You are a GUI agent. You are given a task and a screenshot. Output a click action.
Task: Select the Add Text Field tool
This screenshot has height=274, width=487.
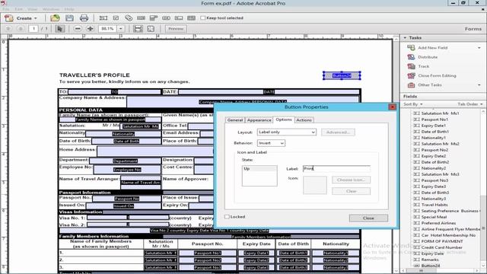pyautogui.click(x=103, y=18)
